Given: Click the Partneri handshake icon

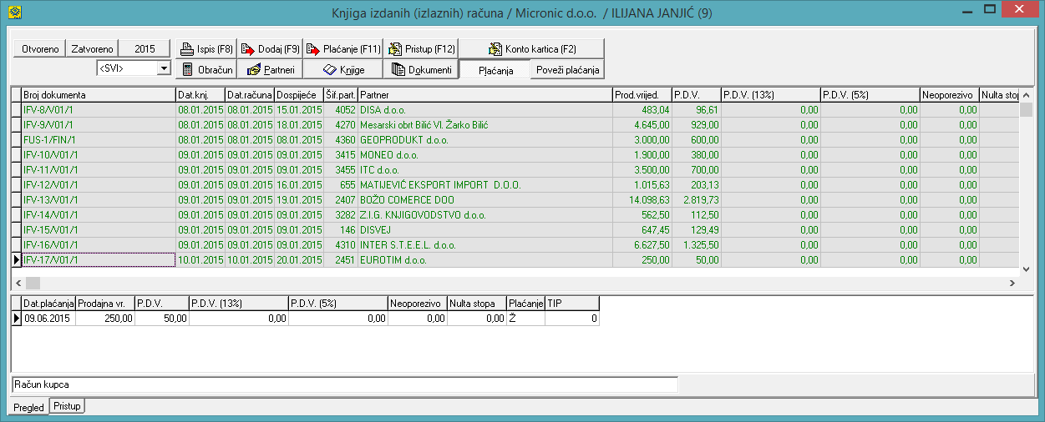Looking at the screenshot, I should click(255, 69).
